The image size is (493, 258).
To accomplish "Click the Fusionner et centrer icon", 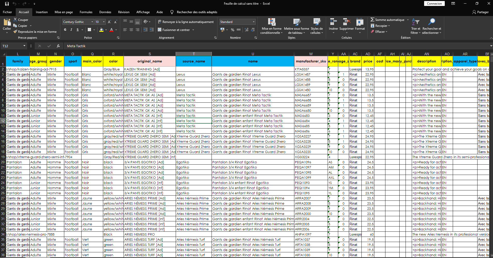I will 160,30.
